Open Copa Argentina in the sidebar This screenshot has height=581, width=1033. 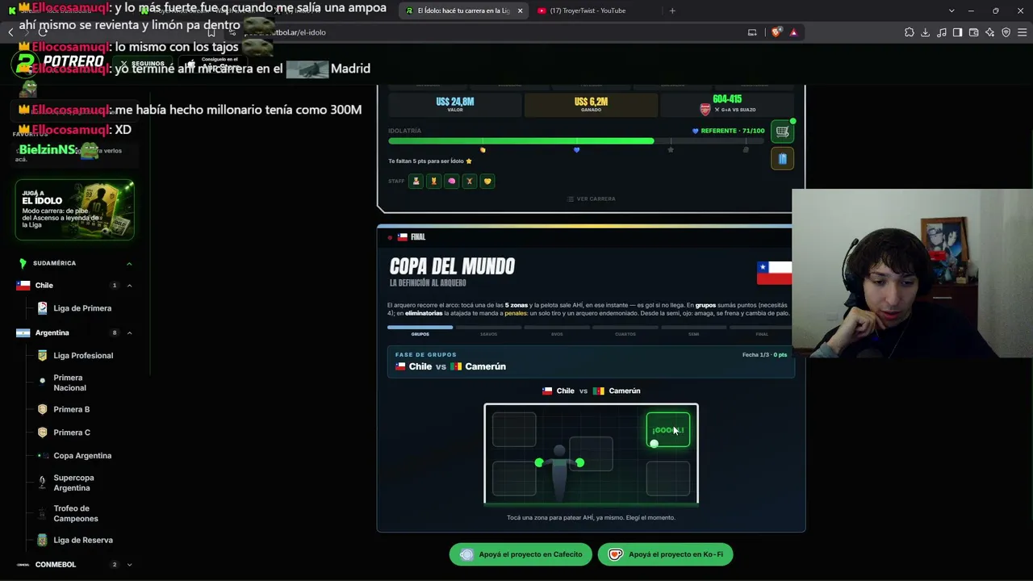82,456
